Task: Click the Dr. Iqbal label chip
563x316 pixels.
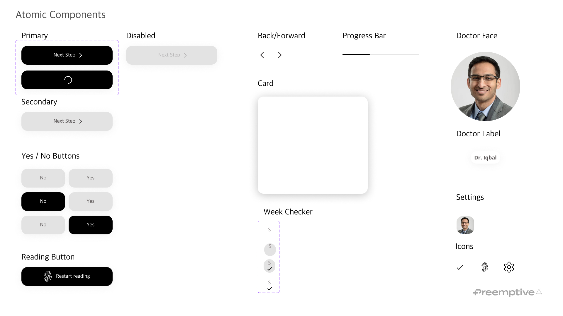Action: coord(485,158)
